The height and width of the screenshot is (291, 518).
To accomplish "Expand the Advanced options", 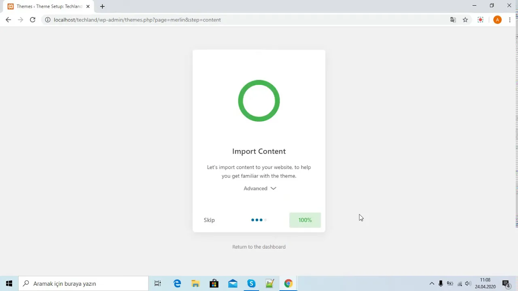I will (260, 188).
